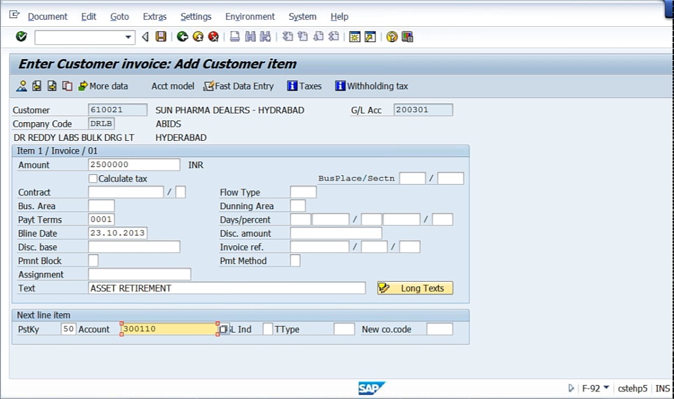Collapse the command field with the triangle icon
Viewport: 674px width, 399px height.
pos(146,37)
